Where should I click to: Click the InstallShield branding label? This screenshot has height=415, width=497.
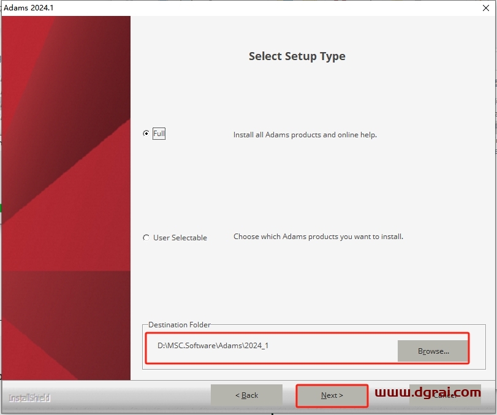[29, 398]
